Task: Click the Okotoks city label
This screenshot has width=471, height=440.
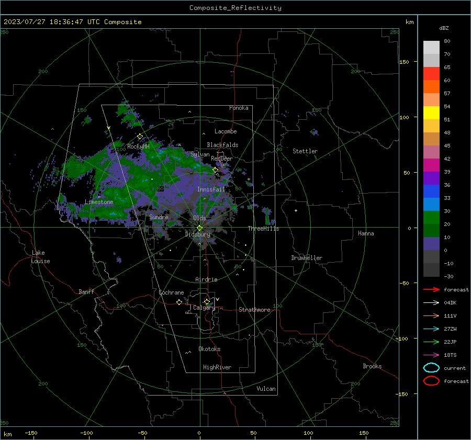Action: tap(209, 349)
